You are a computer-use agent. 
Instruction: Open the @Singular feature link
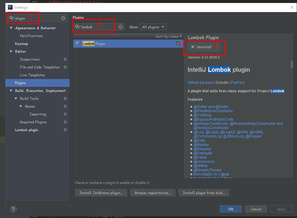pos(202,149)
